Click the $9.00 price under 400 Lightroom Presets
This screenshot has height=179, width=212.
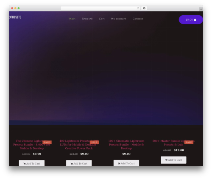(84, 154)
